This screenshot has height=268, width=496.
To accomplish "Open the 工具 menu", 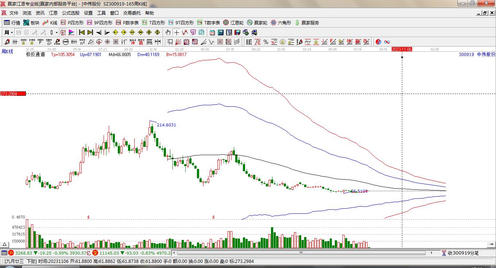I will coord(101,13).
